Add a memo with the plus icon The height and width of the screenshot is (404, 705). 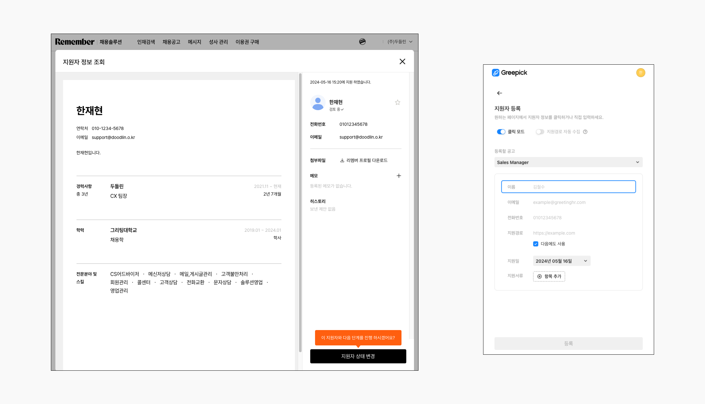(399, 176)
